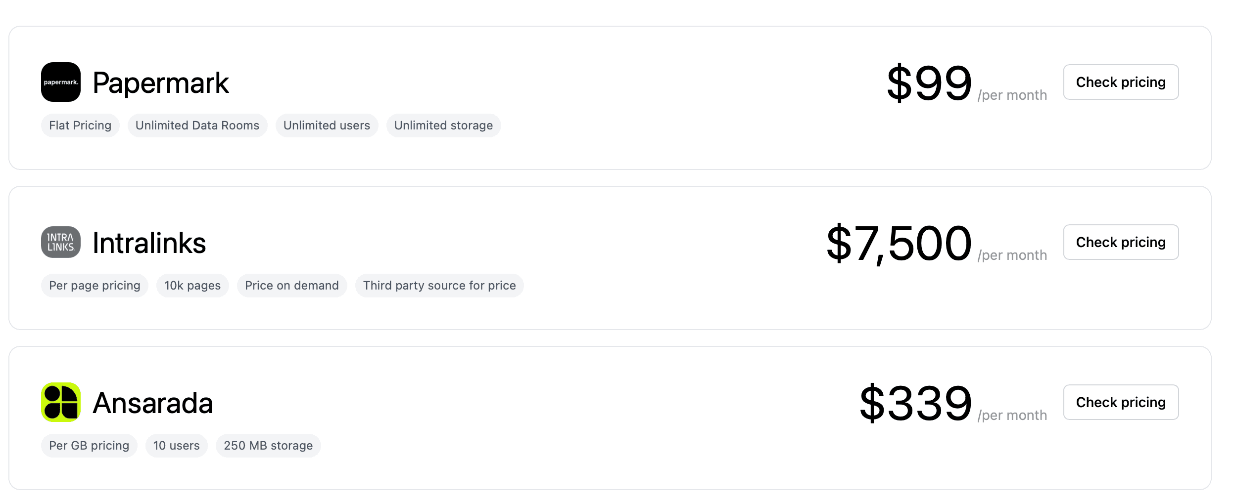Click 'Check pricing' for Papermark
The image size is (1235, 501).
coord(1120,82)
